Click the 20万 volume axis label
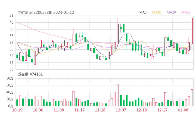 click(x=10, y=99)
